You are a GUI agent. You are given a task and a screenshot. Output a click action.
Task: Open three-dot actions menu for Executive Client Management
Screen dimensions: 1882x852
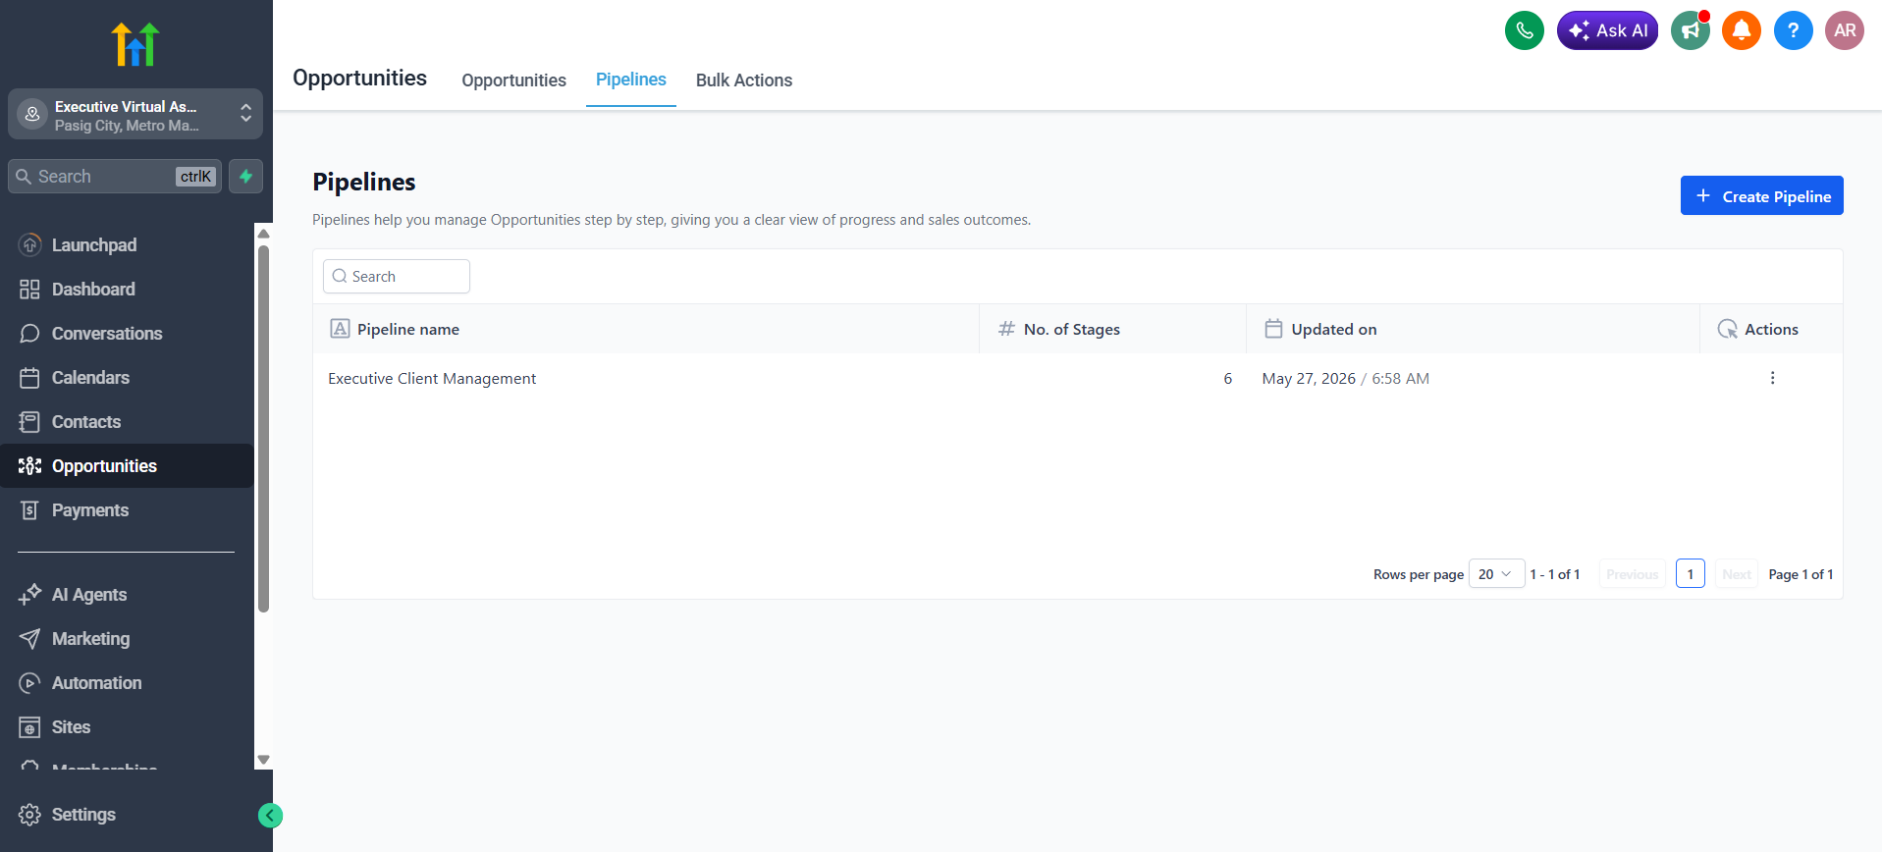[x=1772, y=378]
